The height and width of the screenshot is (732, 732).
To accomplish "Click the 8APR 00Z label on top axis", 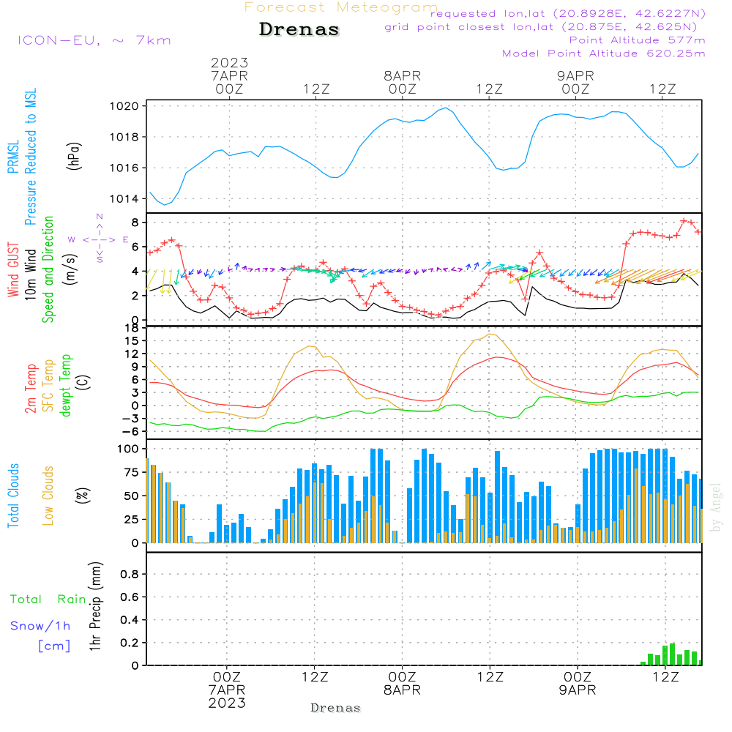I will tap(402, 81).
